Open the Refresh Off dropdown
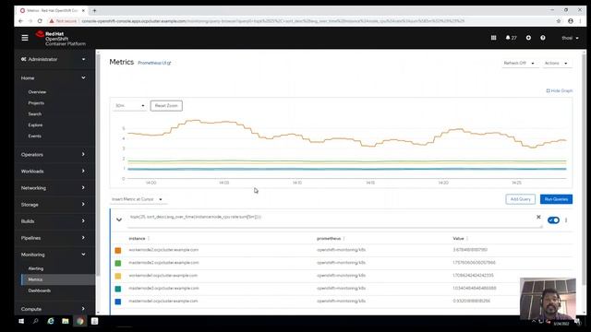This screenshot has height=332, width=591. (x=519, y=64)
